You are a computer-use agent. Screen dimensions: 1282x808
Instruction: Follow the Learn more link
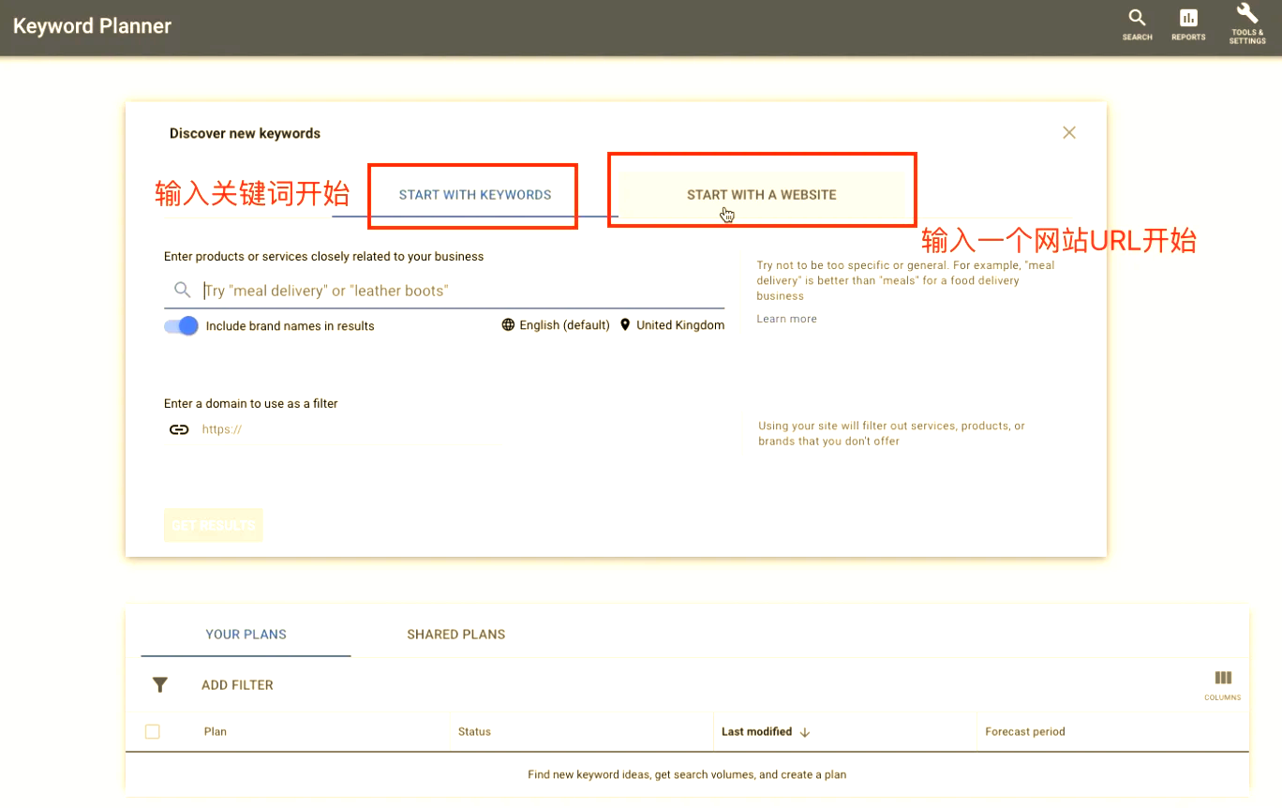click(x=787, y=319)
